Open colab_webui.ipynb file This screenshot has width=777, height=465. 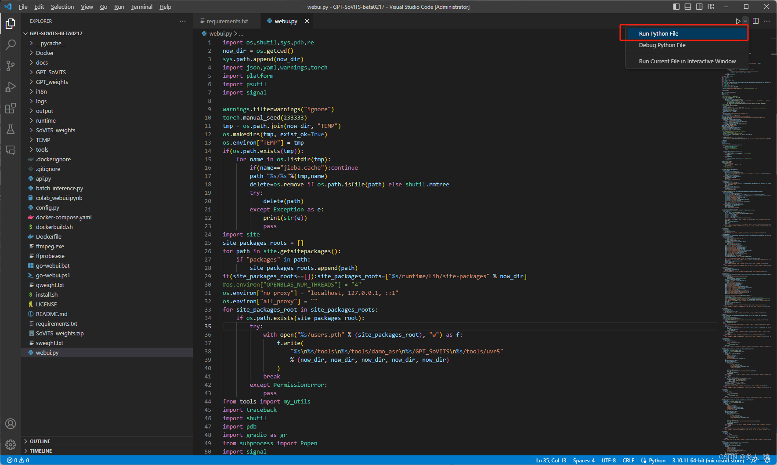pyautogui.click(x=108, y=198)
